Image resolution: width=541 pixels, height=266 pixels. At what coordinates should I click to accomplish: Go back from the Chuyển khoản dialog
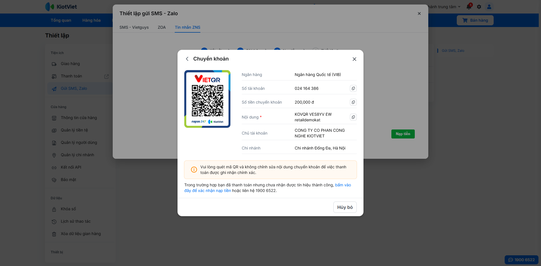click(x=187, y=59)
